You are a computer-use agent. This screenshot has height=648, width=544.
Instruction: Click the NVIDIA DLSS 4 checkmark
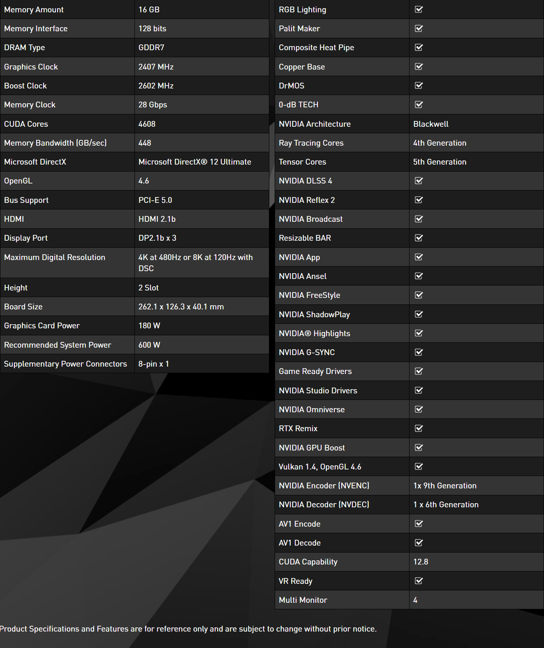tap(419, 181)
